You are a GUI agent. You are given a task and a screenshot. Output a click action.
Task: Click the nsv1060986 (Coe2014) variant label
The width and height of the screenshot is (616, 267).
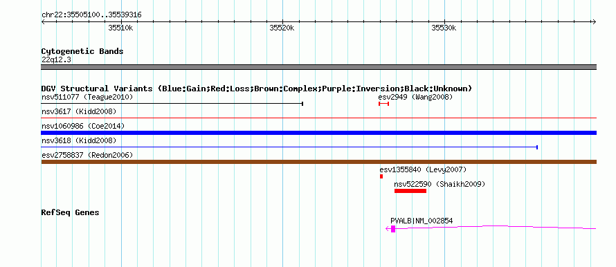[83, 126]
